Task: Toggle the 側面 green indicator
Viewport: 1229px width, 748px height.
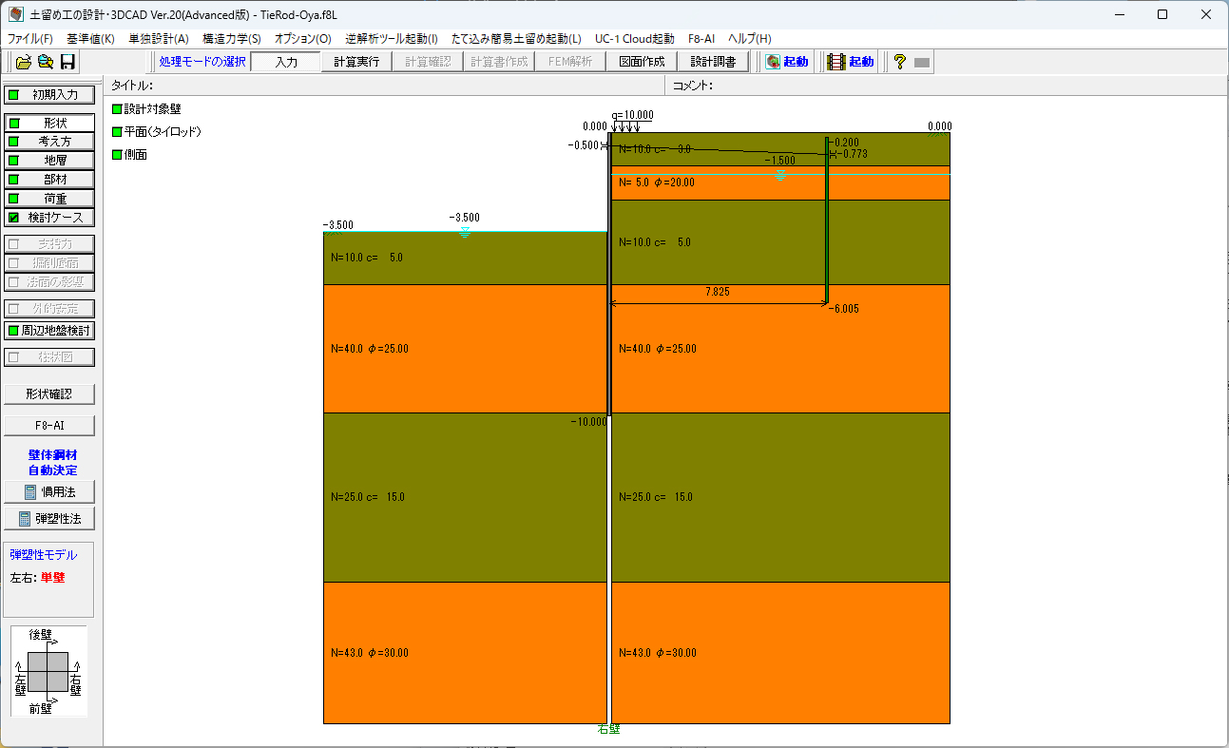Action: [118, 155]
